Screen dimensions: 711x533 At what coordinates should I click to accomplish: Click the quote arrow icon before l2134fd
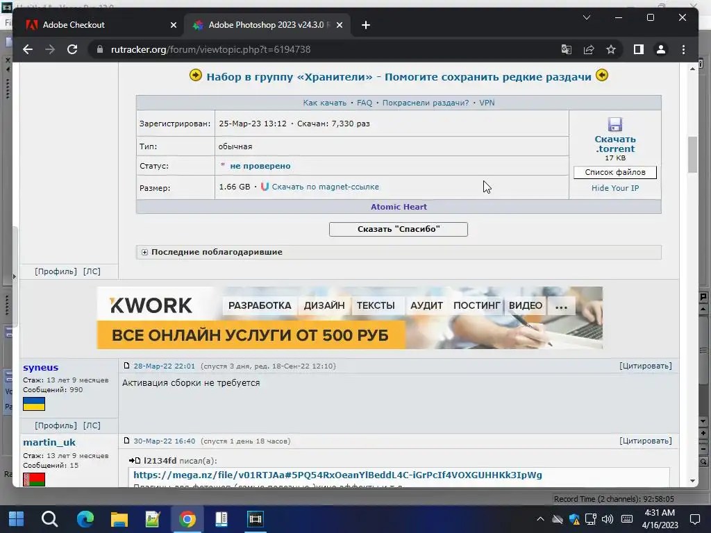point(135,461)
